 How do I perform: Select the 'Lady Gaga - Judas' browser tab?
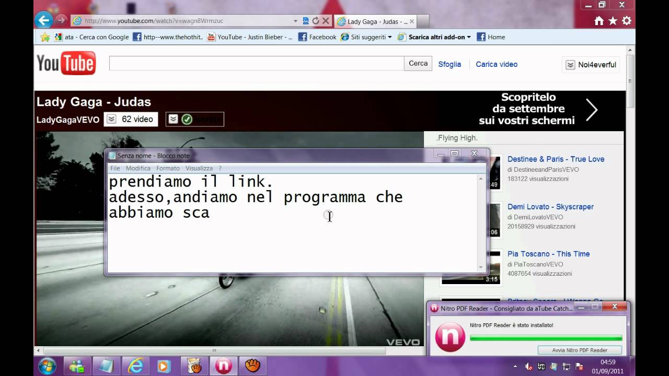pos(374,21)
